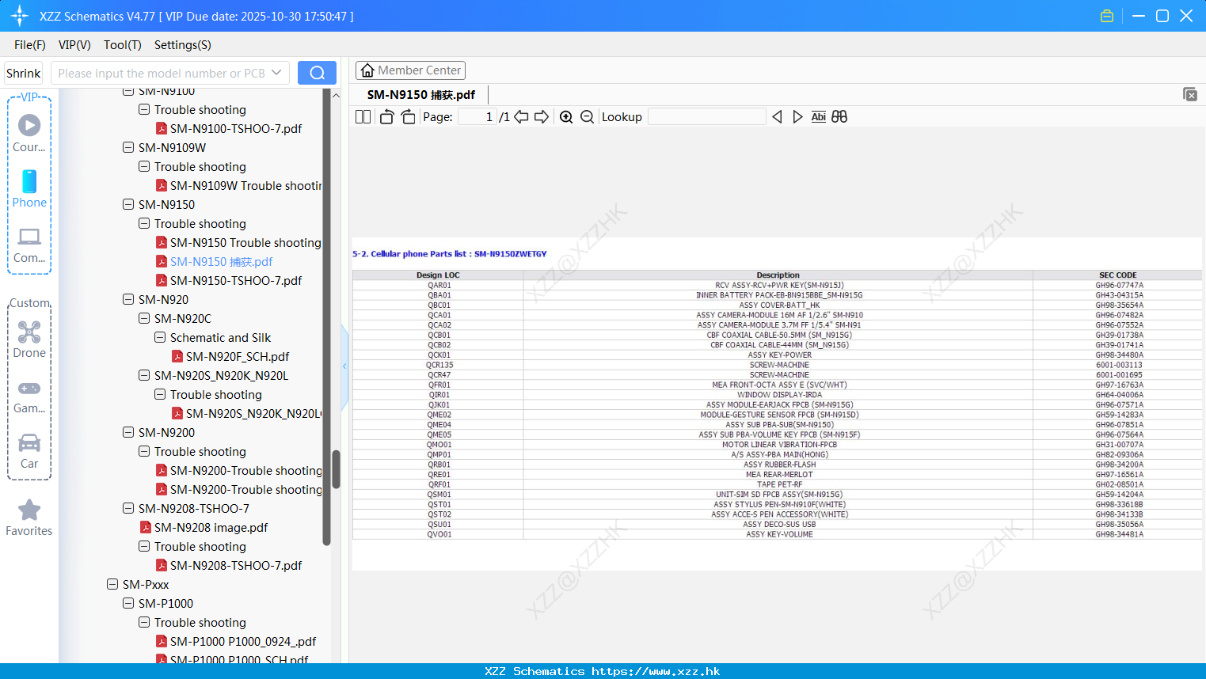This screenshot has width=1206, height=679.
Task: Collapse the SM-P1000 node
Action: pyautogui.click(x=128, y=603)
